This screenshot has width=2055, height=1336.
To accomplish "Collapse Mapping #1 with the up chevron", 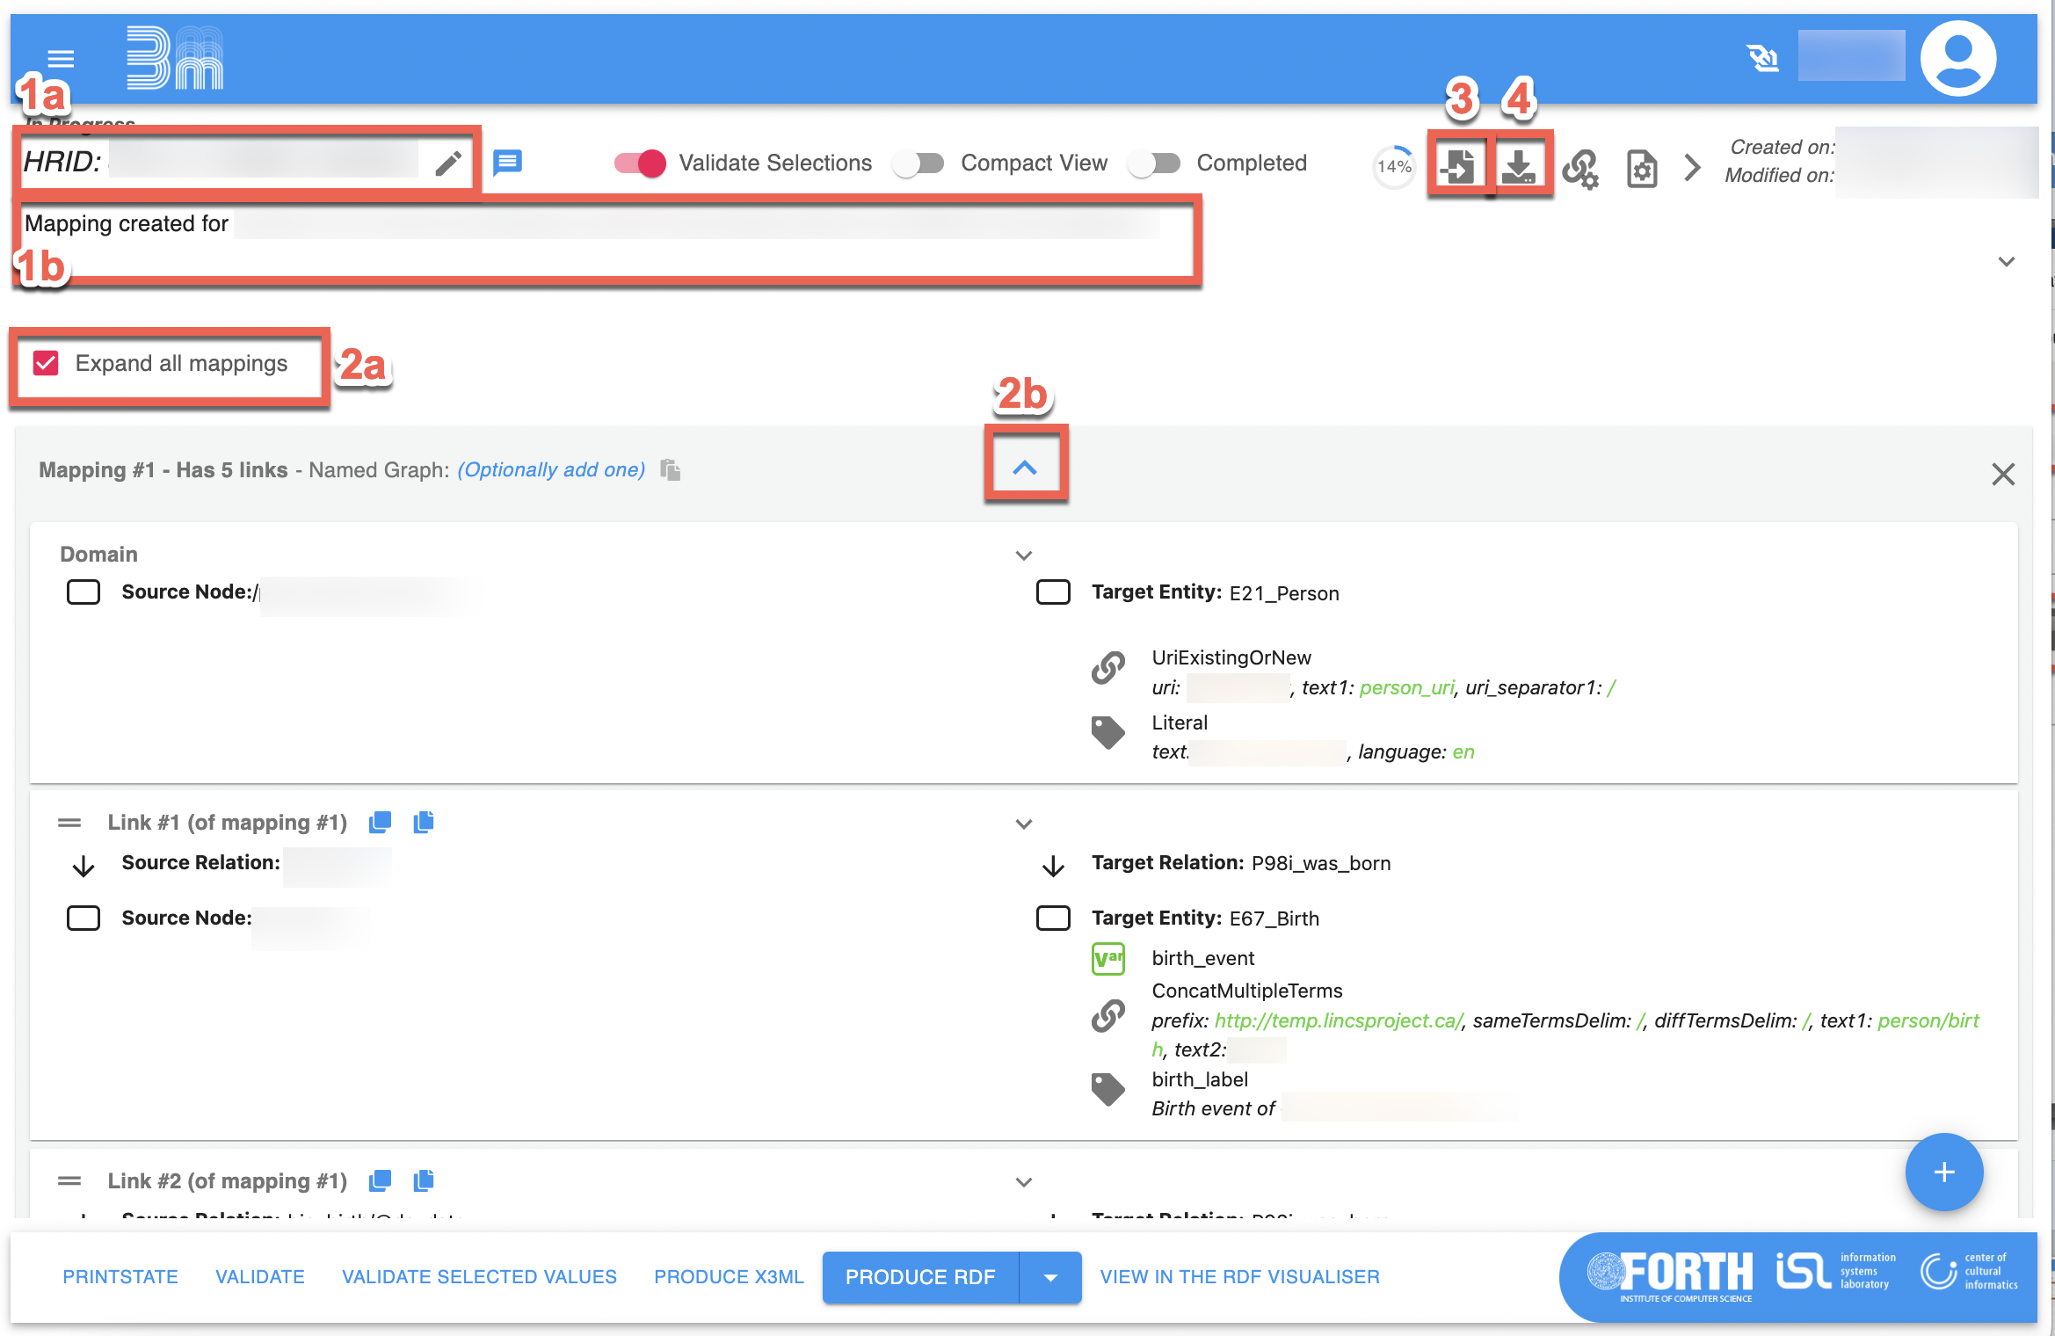I will click(x=1025, y=468).
